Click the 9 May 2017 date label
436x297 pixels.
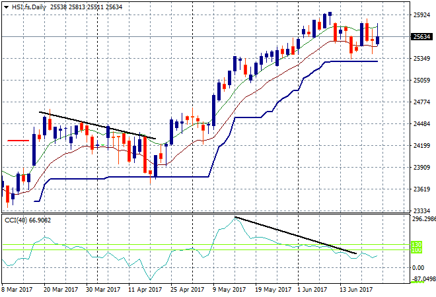click(x=229, y=290)
